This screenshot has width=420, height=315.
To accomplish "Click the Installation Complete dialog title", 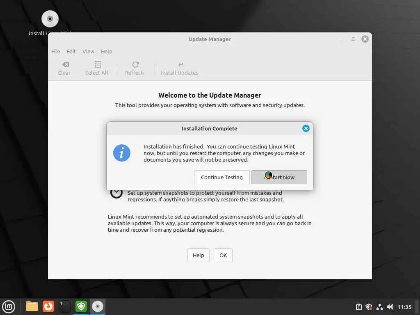I will (209, 128).
